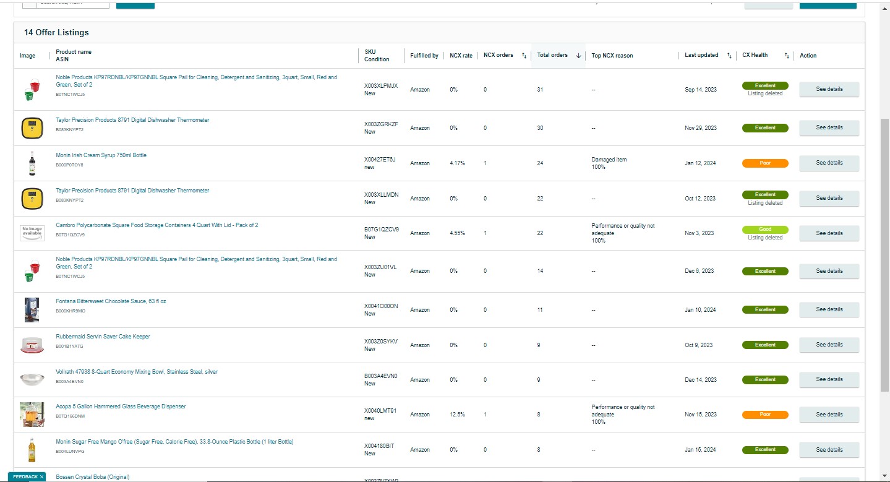See details for Noble pail SKU X003ZU01VL

(829, 271)
